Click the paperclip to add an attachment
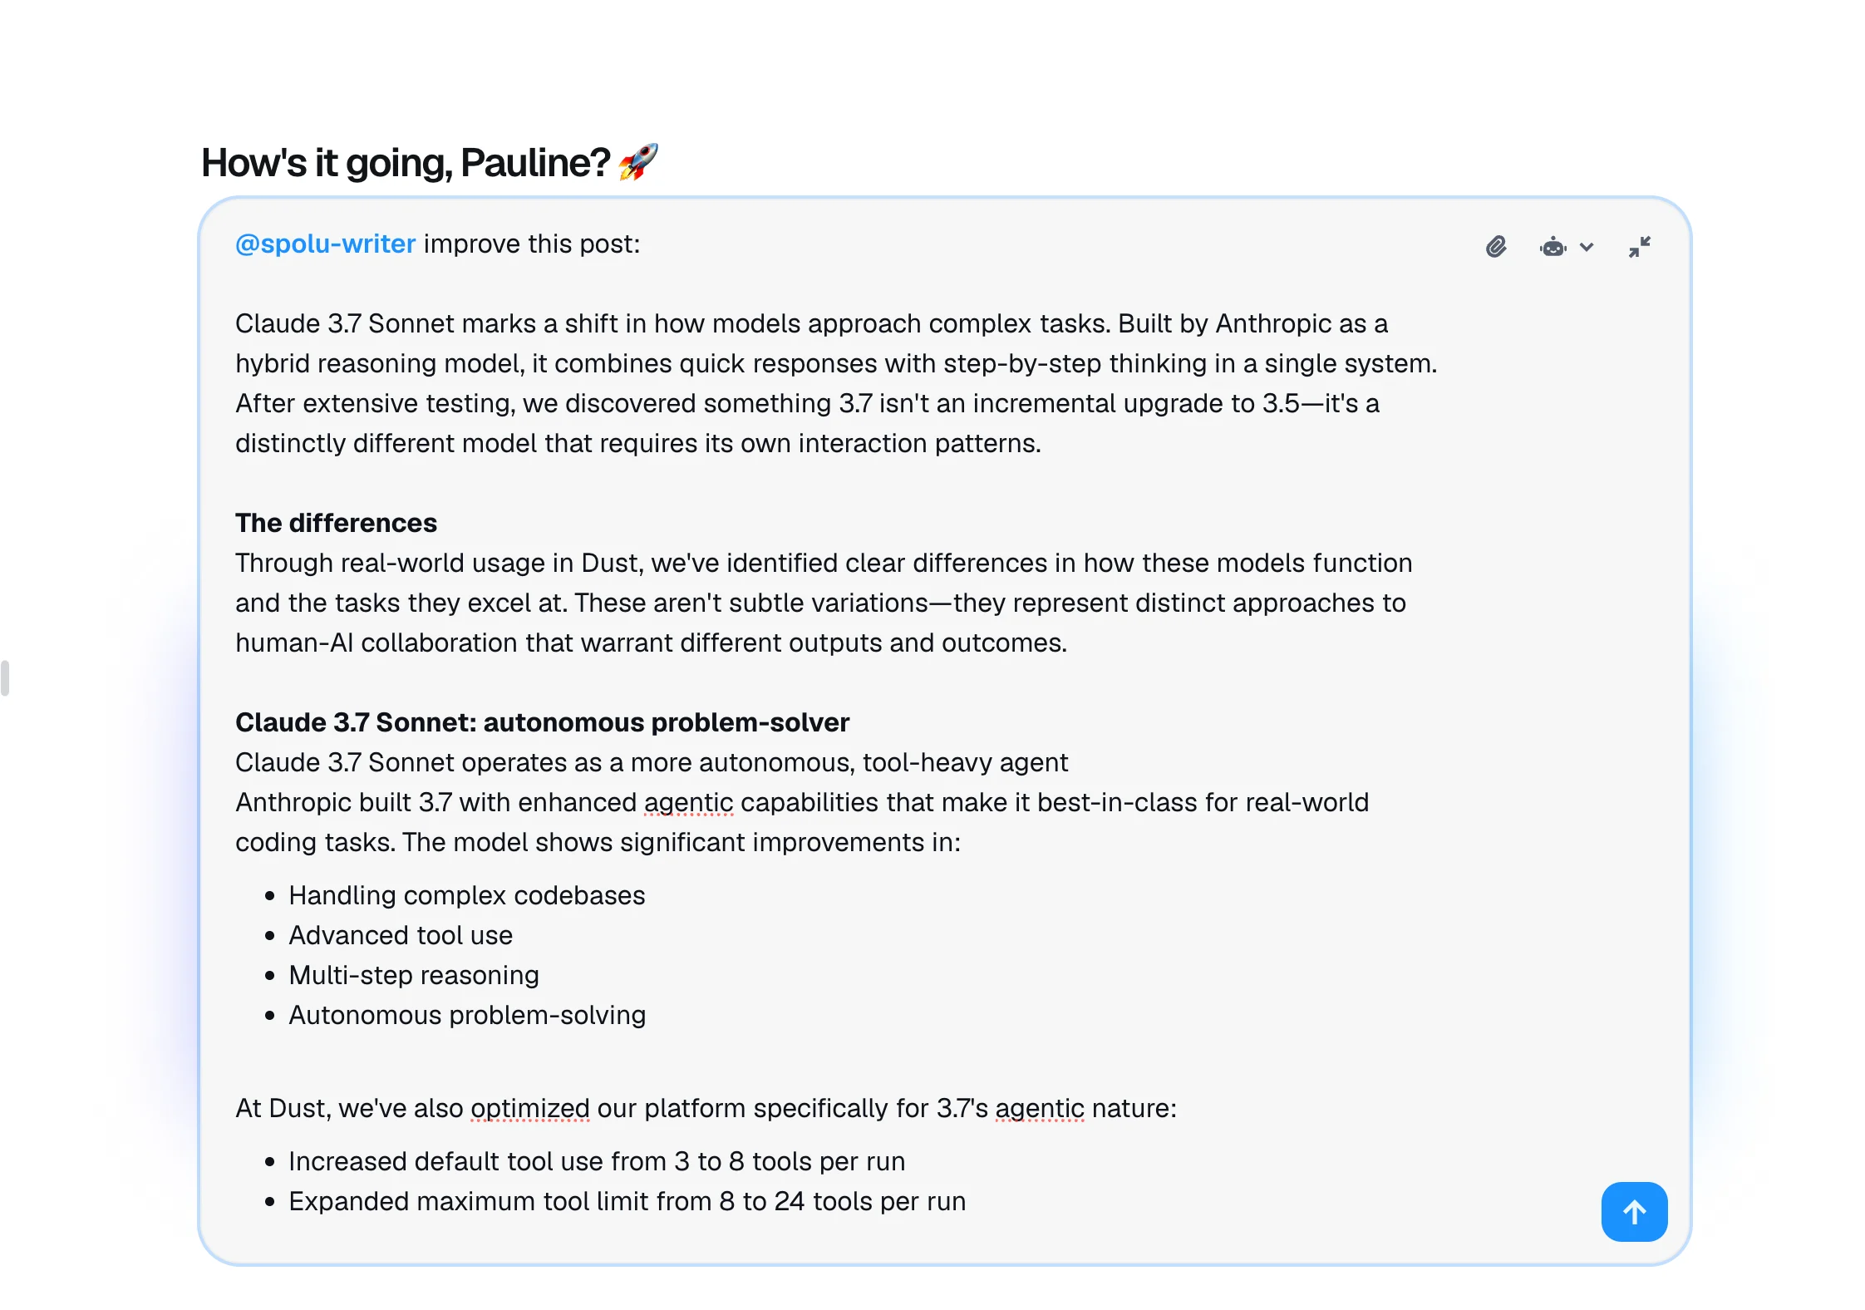 tap(1496, 247)
